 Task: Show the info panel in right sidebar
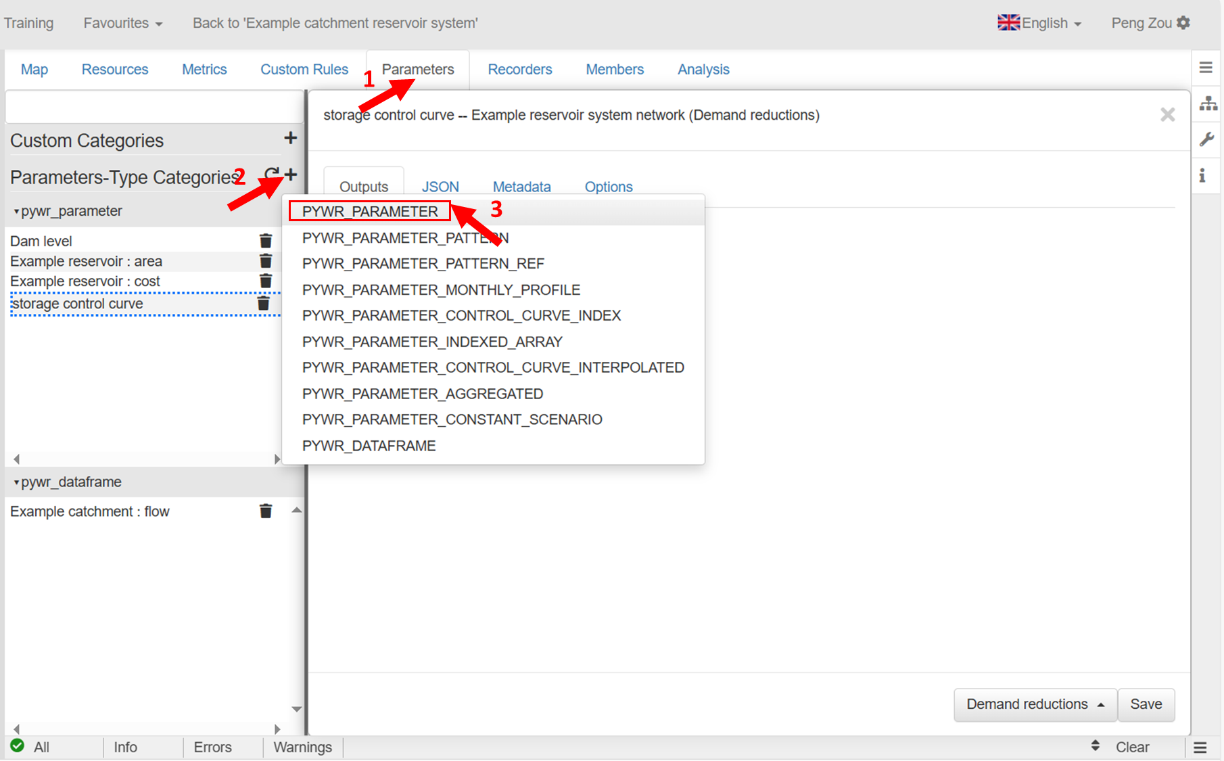click(1202, 176)
